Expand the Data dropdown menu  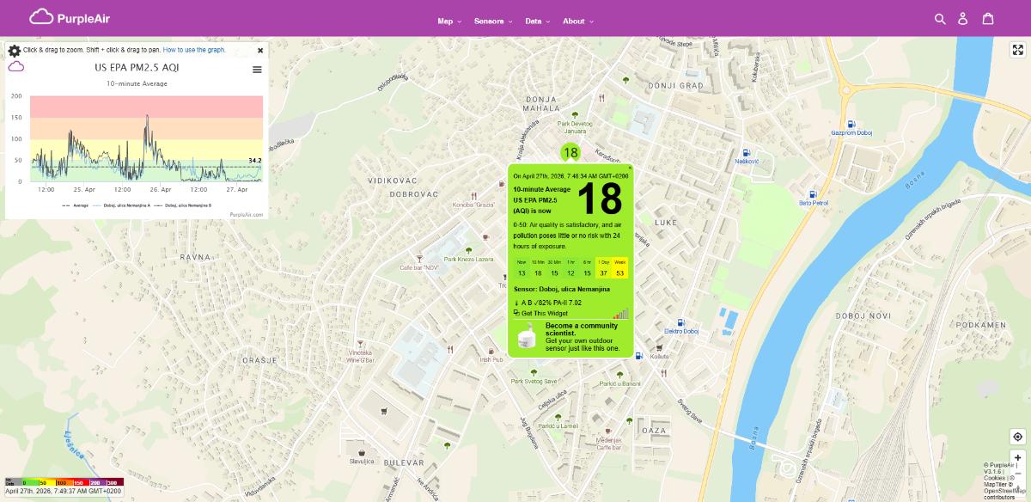click(538, 21)
